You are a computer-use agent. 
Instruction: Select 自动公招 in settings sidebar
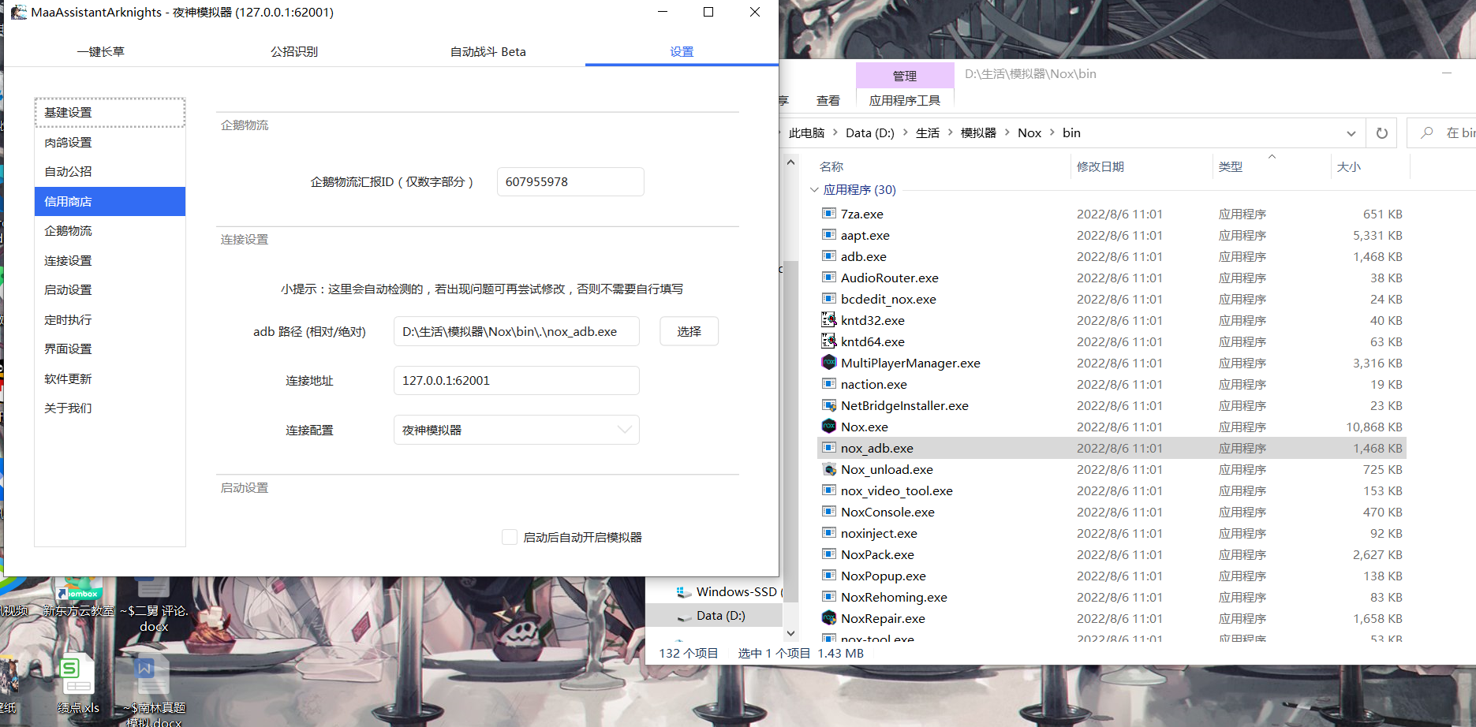click(110, 172)
